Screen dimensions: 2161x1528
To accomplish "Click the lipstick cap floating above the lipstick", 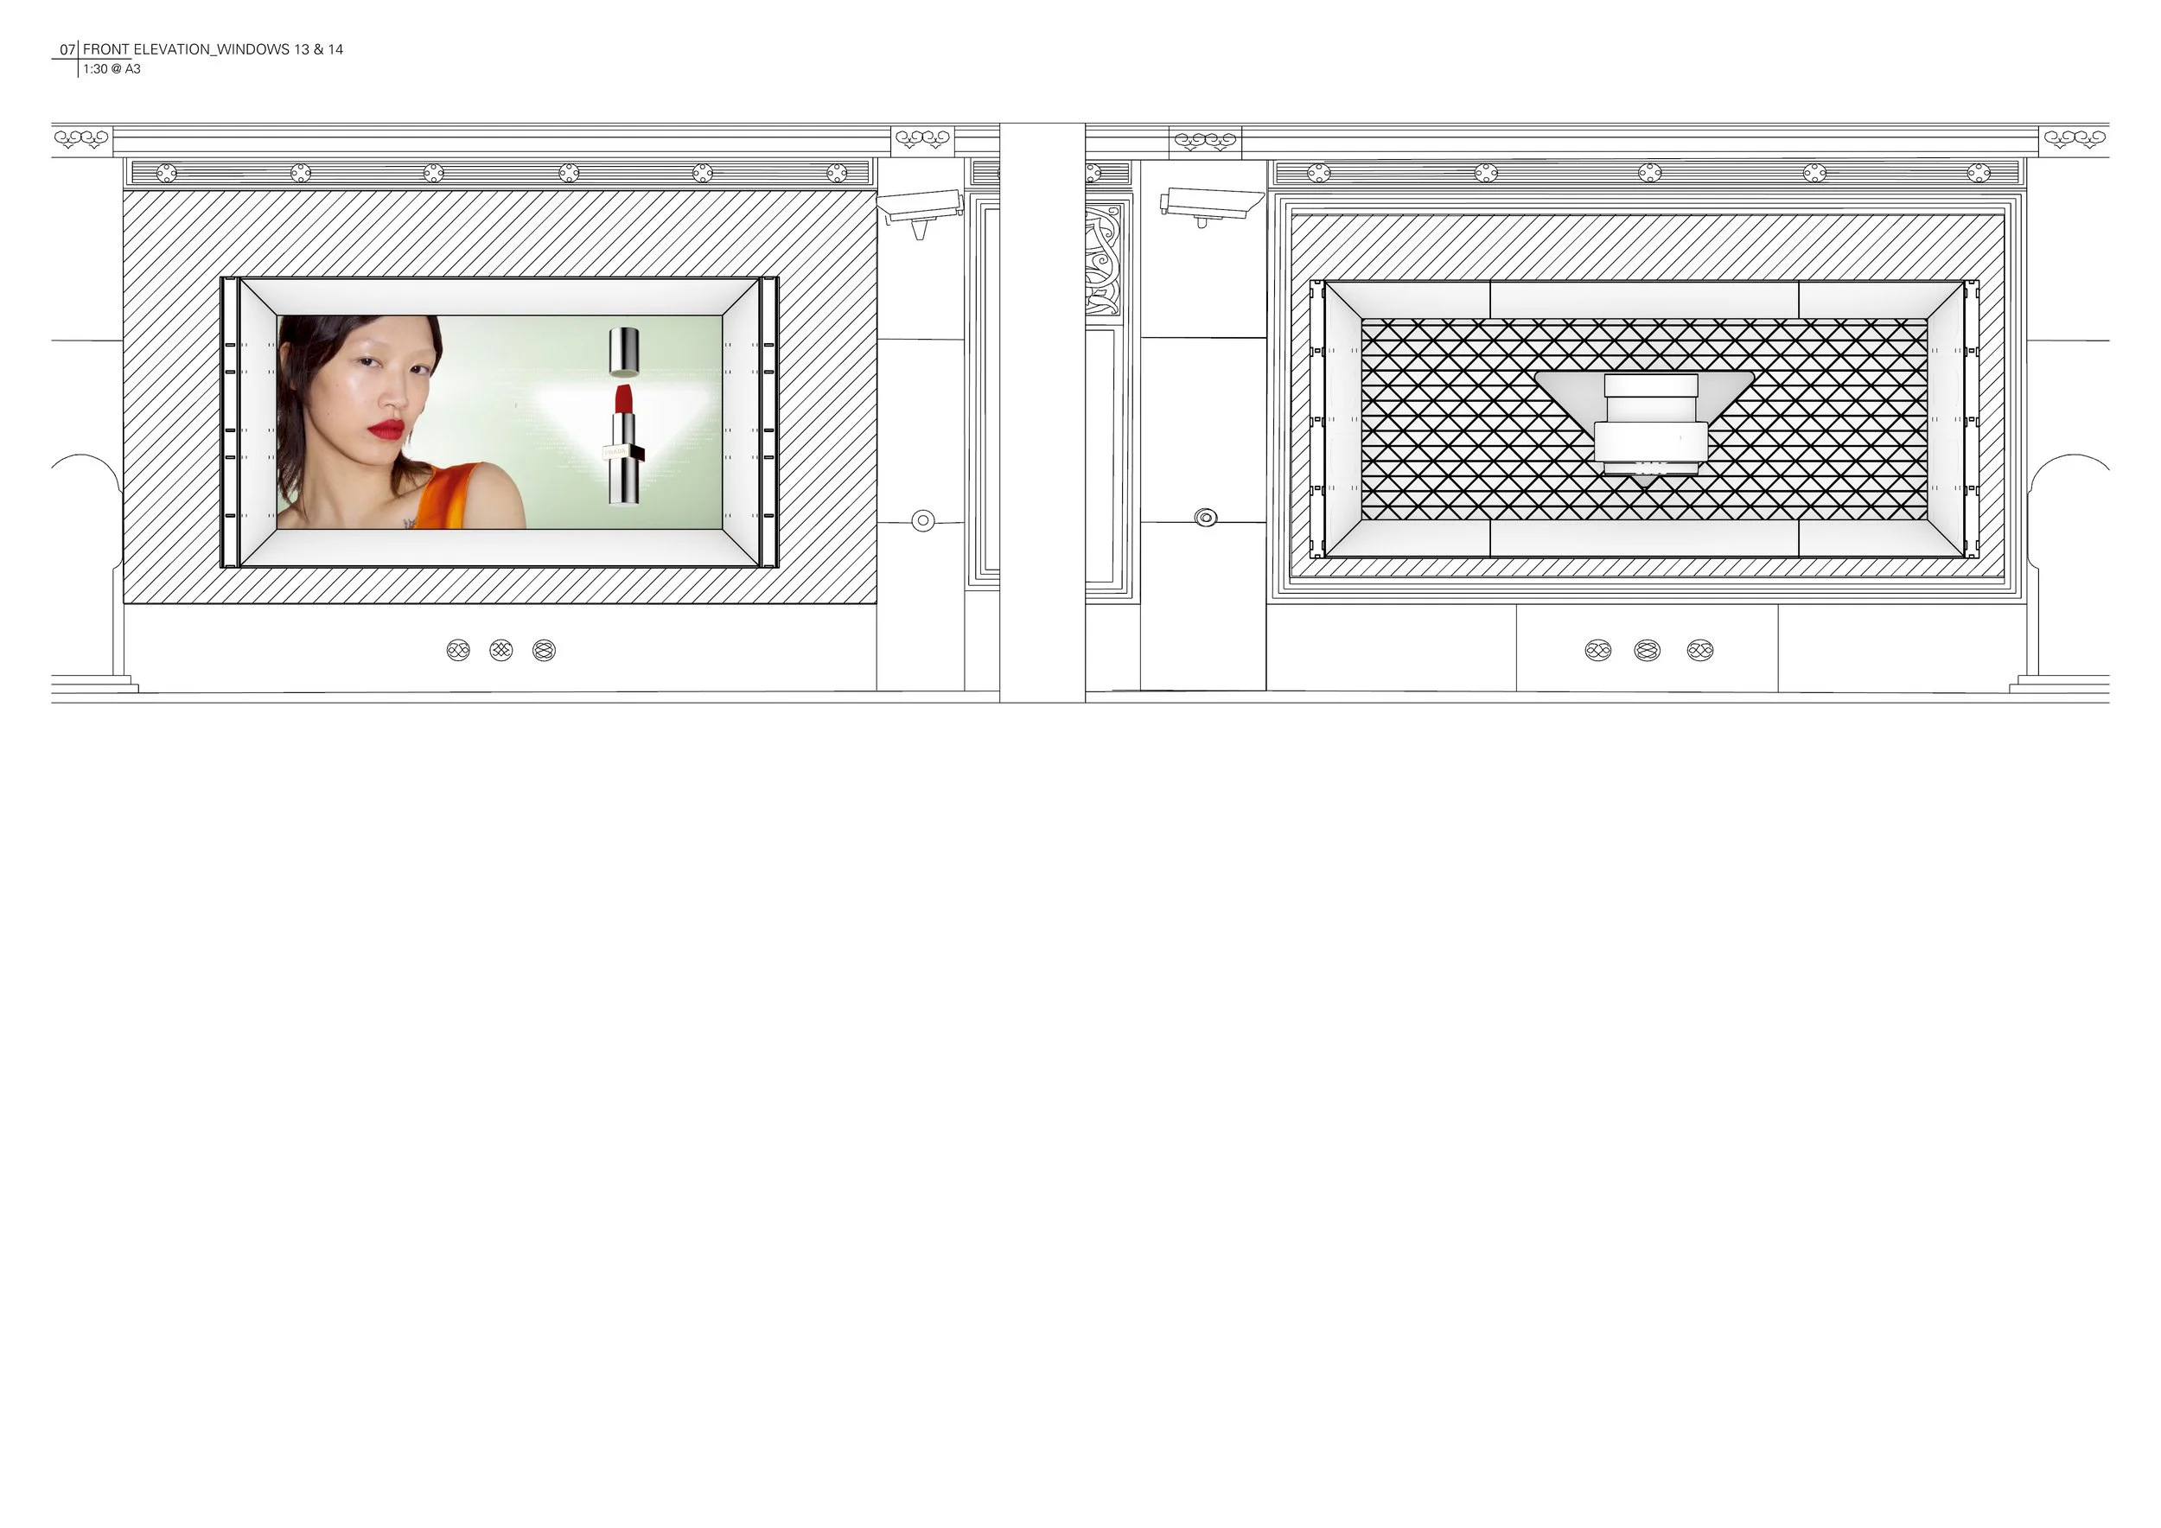I will click(624, 351).
